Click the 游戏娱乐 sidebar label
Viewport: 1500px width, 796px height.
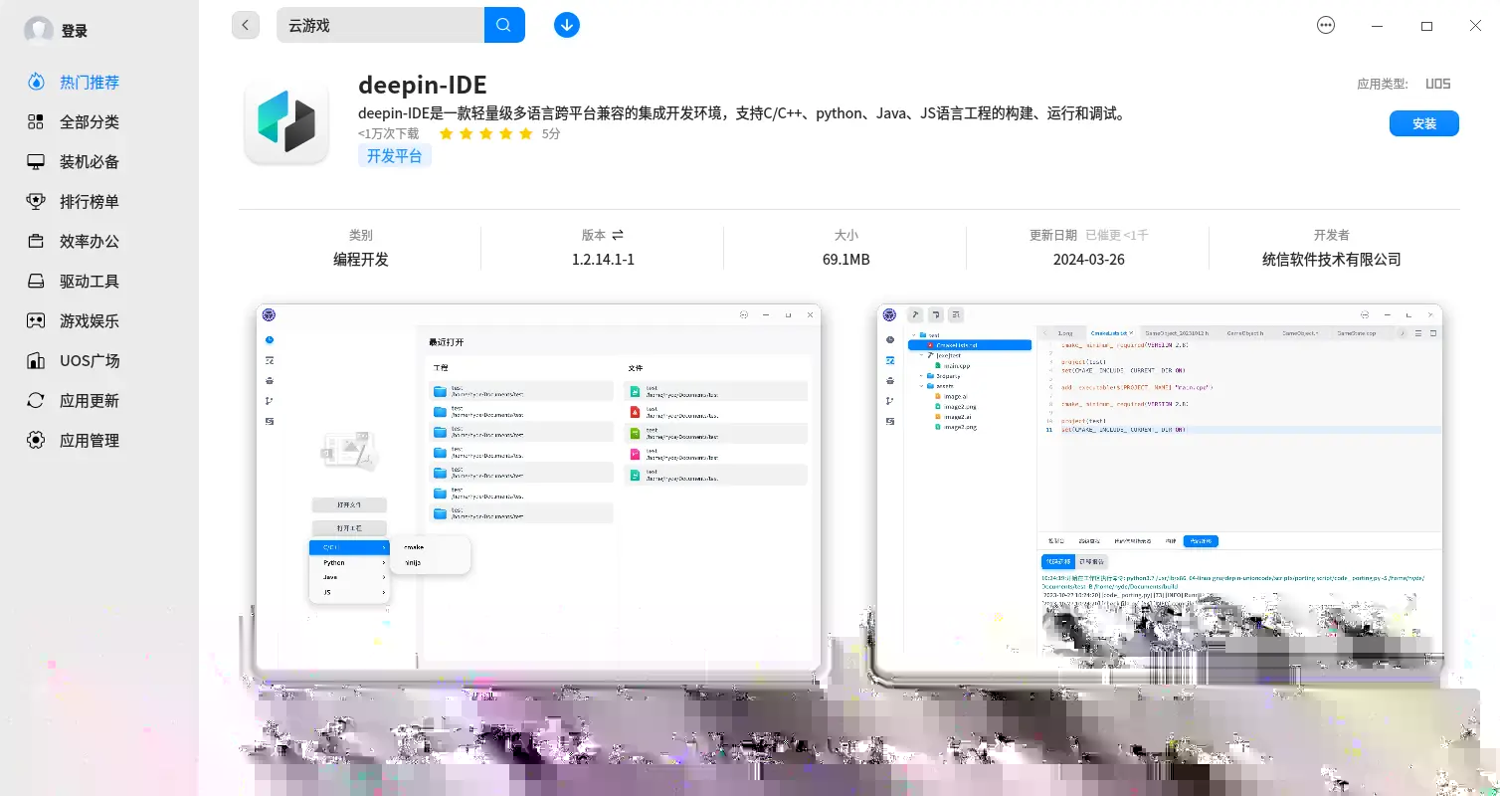90,320
